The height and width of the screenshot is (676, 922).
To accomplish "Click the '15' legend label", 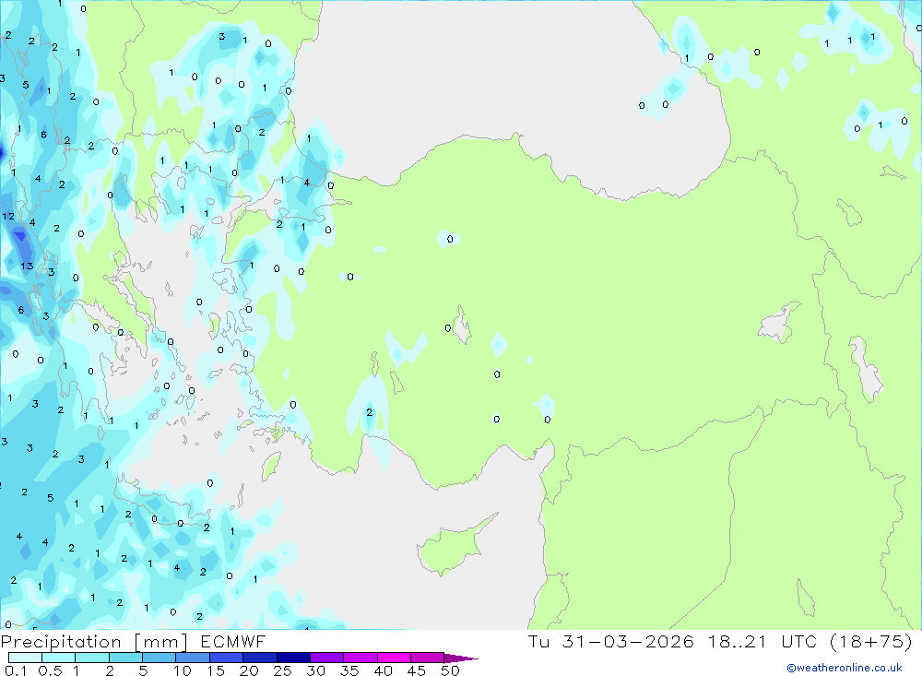I will point(216,670).
